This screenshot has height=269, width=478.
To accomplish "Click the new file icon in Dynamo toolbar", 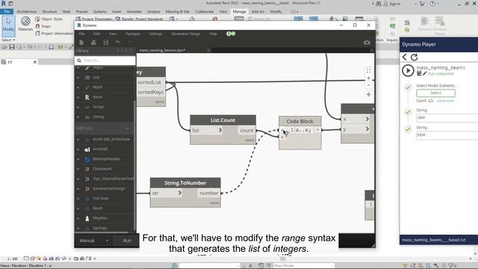I will [81, 43].
